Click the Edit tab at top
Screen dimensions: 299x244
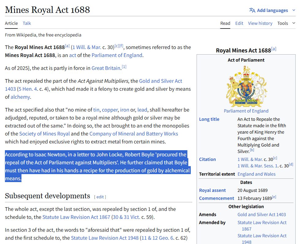tap(239, 23)
